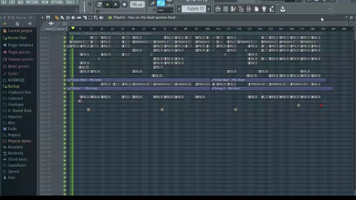The height and width of the screenshot is (200, 356).
Task: Open the PATTERNS menu
Action: [x=33, y=2]
